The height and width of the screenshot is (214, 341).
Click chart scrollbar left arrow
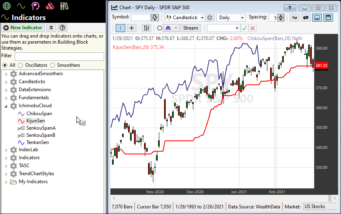point(114,198)
